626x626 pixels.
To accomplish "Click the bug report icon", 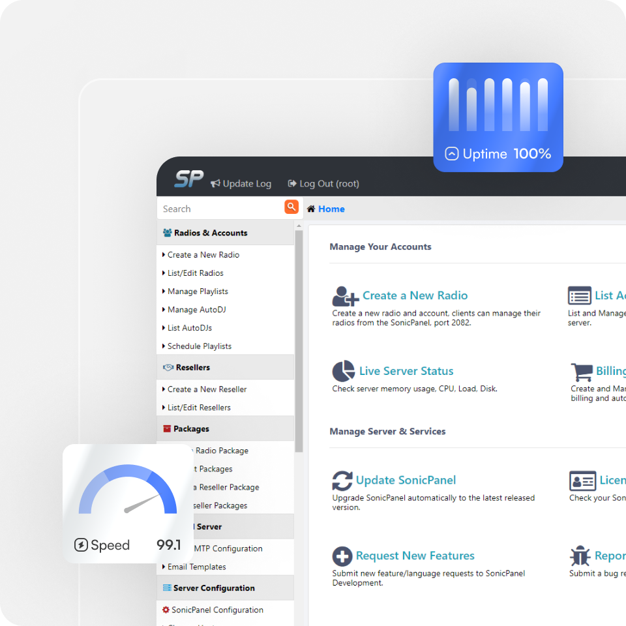I will pos(580,556).
